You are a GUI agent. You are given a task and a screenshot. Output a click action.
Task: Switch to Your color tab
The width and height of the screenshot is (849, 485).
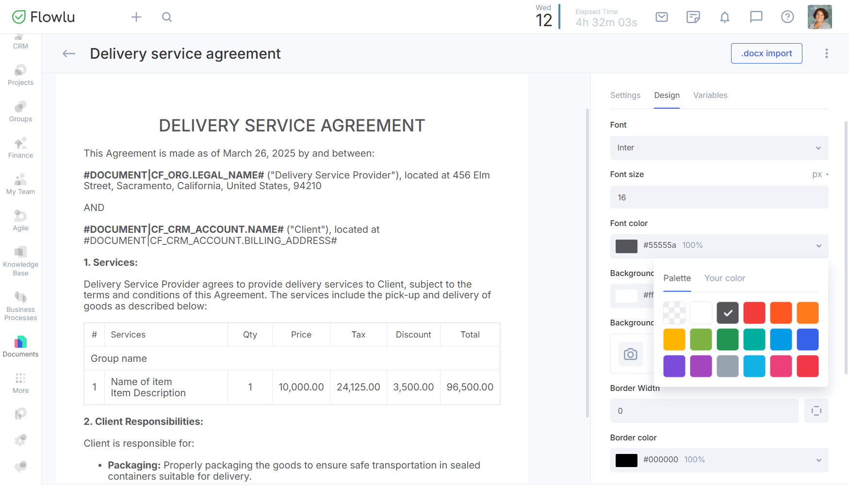tap(724, 278)
